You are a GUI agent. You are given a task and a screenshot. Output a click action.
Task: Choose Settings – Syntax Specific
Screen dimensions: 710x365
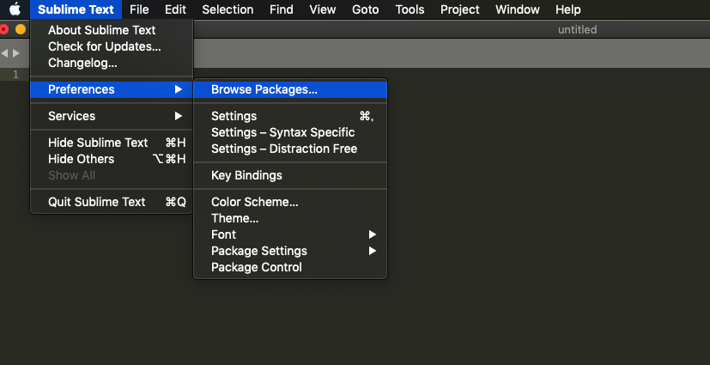pyautogui.click(x=282, y=132)
